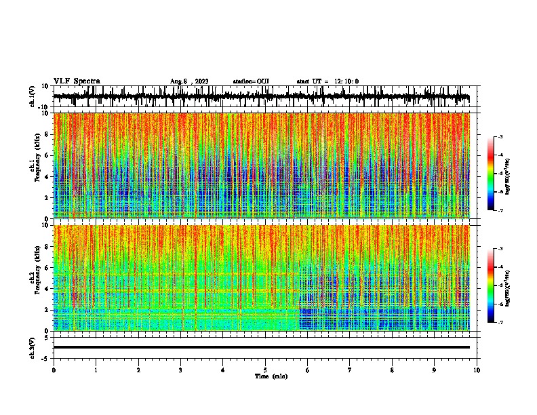Click the ch.3(V) axis label
The width and height of the screenshot is (537, 415).
tap(33, 348)
